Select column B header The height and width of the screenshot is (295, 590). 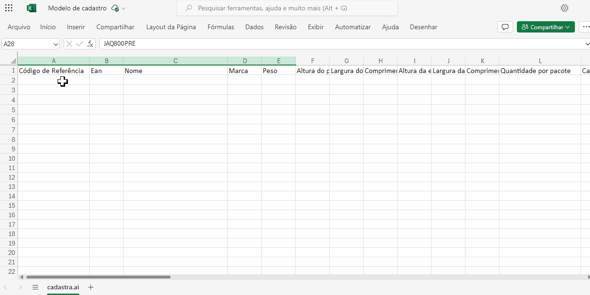107,61
